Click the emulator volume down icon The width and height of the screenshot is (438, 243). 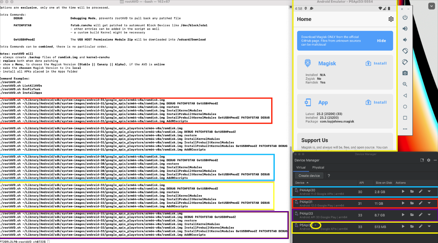click(405, 40)
